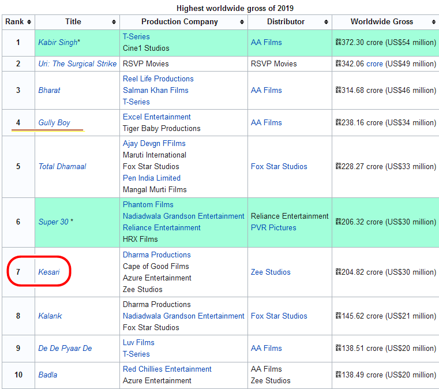Open Nadiadwala Grandson Entertainment in Super 30 row
The image size is (439, 389).
pyautogui.click(x=183, y=216)
